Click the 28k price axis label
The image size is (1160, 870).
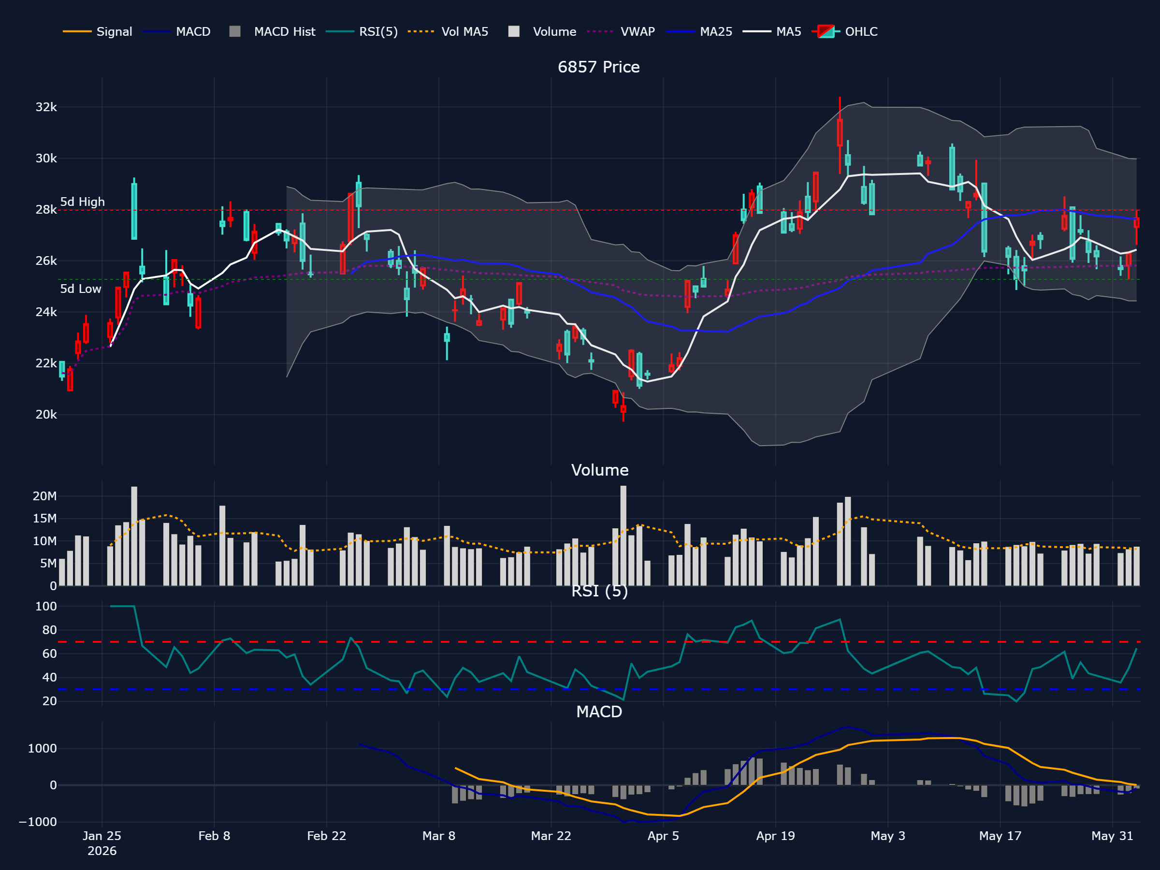point(46,210)
